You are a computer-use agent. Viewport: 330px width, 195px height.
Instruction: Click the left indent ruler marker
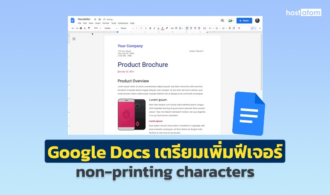[118, 32]
